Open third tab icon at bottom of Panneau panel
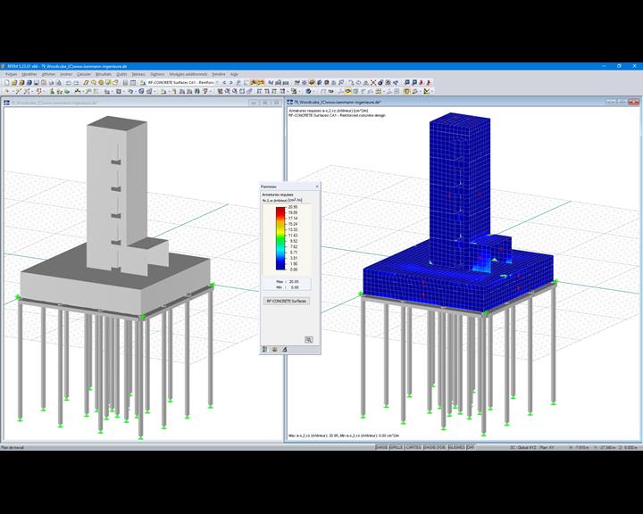 pyautogui.click(x=284, y=350)
